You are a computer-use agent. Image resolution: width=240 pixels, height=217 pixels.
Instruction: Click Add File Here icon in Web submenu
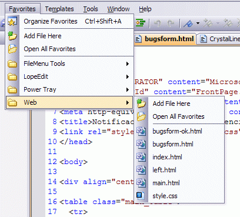coord(141,104)
